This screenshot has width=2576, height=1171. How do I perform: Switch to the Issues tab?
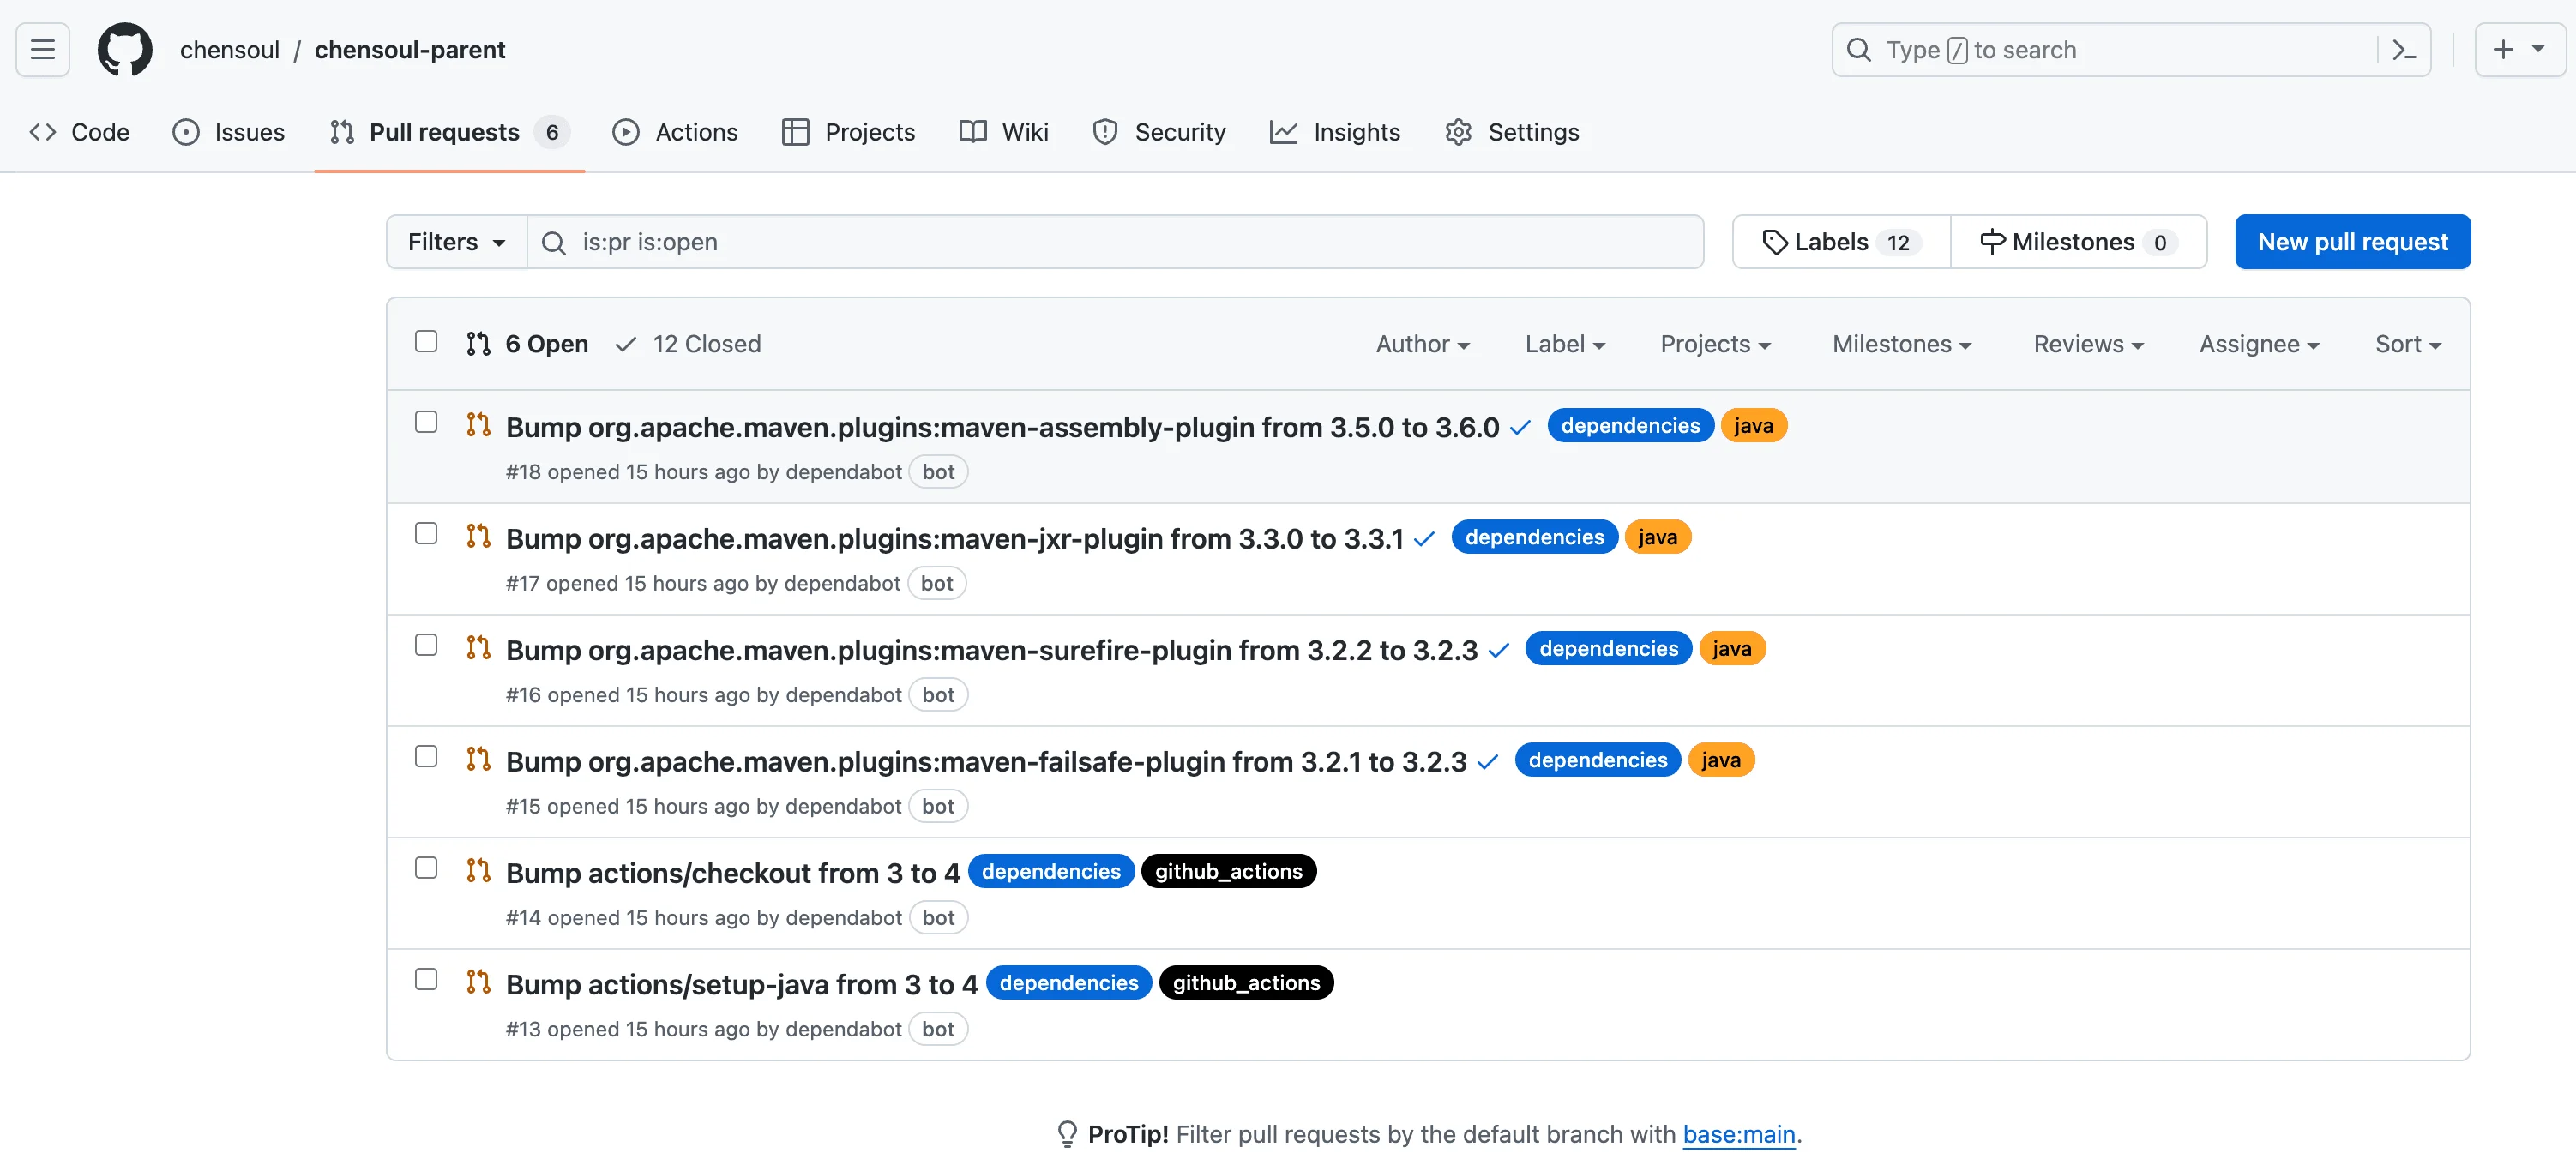229,132
